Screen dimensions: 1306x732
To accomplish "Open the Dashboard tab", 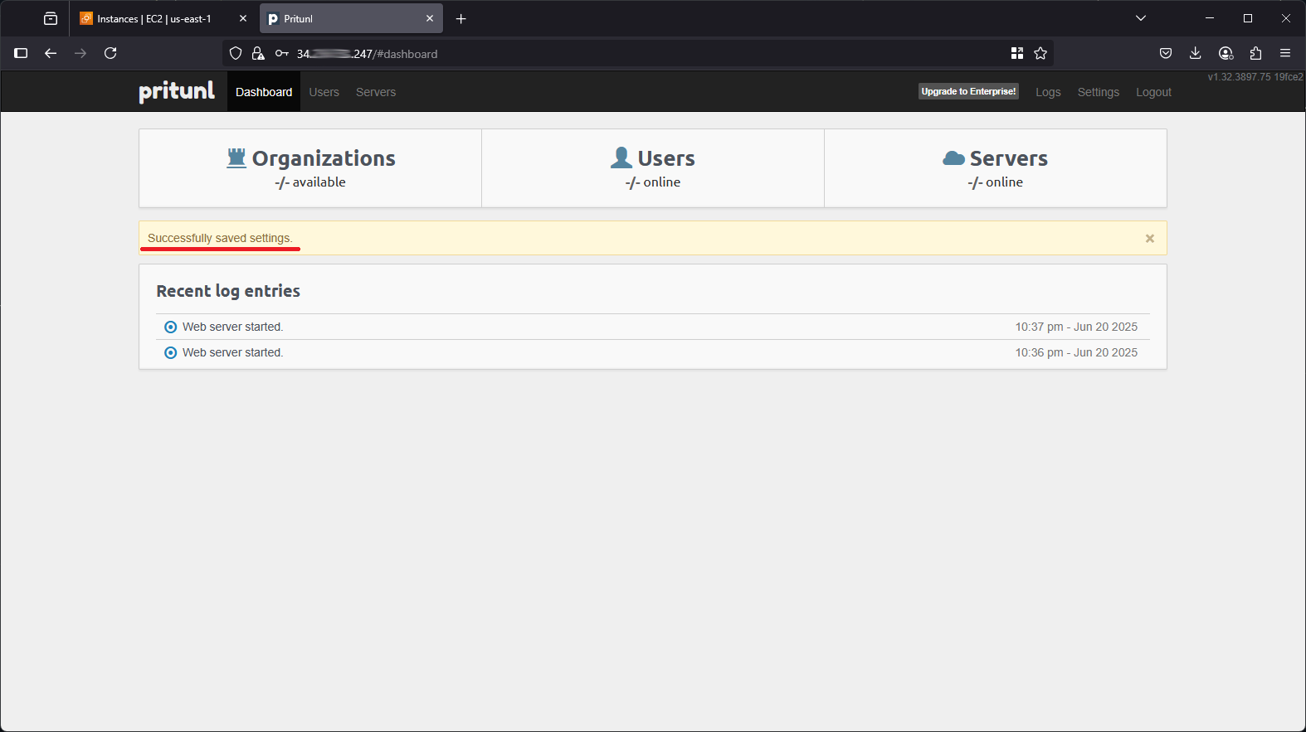I will pyautogui.click(x=264, y=92).
